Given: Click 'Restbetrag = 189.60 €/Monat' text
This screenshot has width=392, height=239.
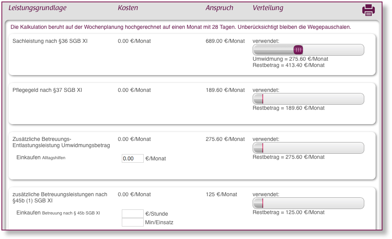Looking at the screenshot, I should [x=289, y=108].
